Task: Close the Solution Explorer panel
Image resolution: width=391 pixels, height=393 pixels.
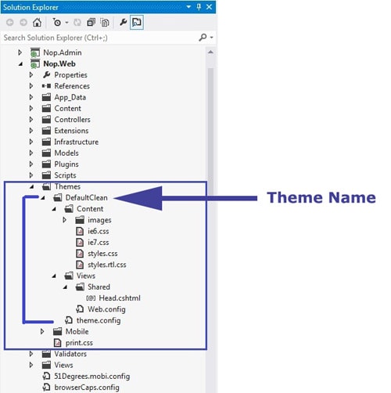Action: (209, 7)
